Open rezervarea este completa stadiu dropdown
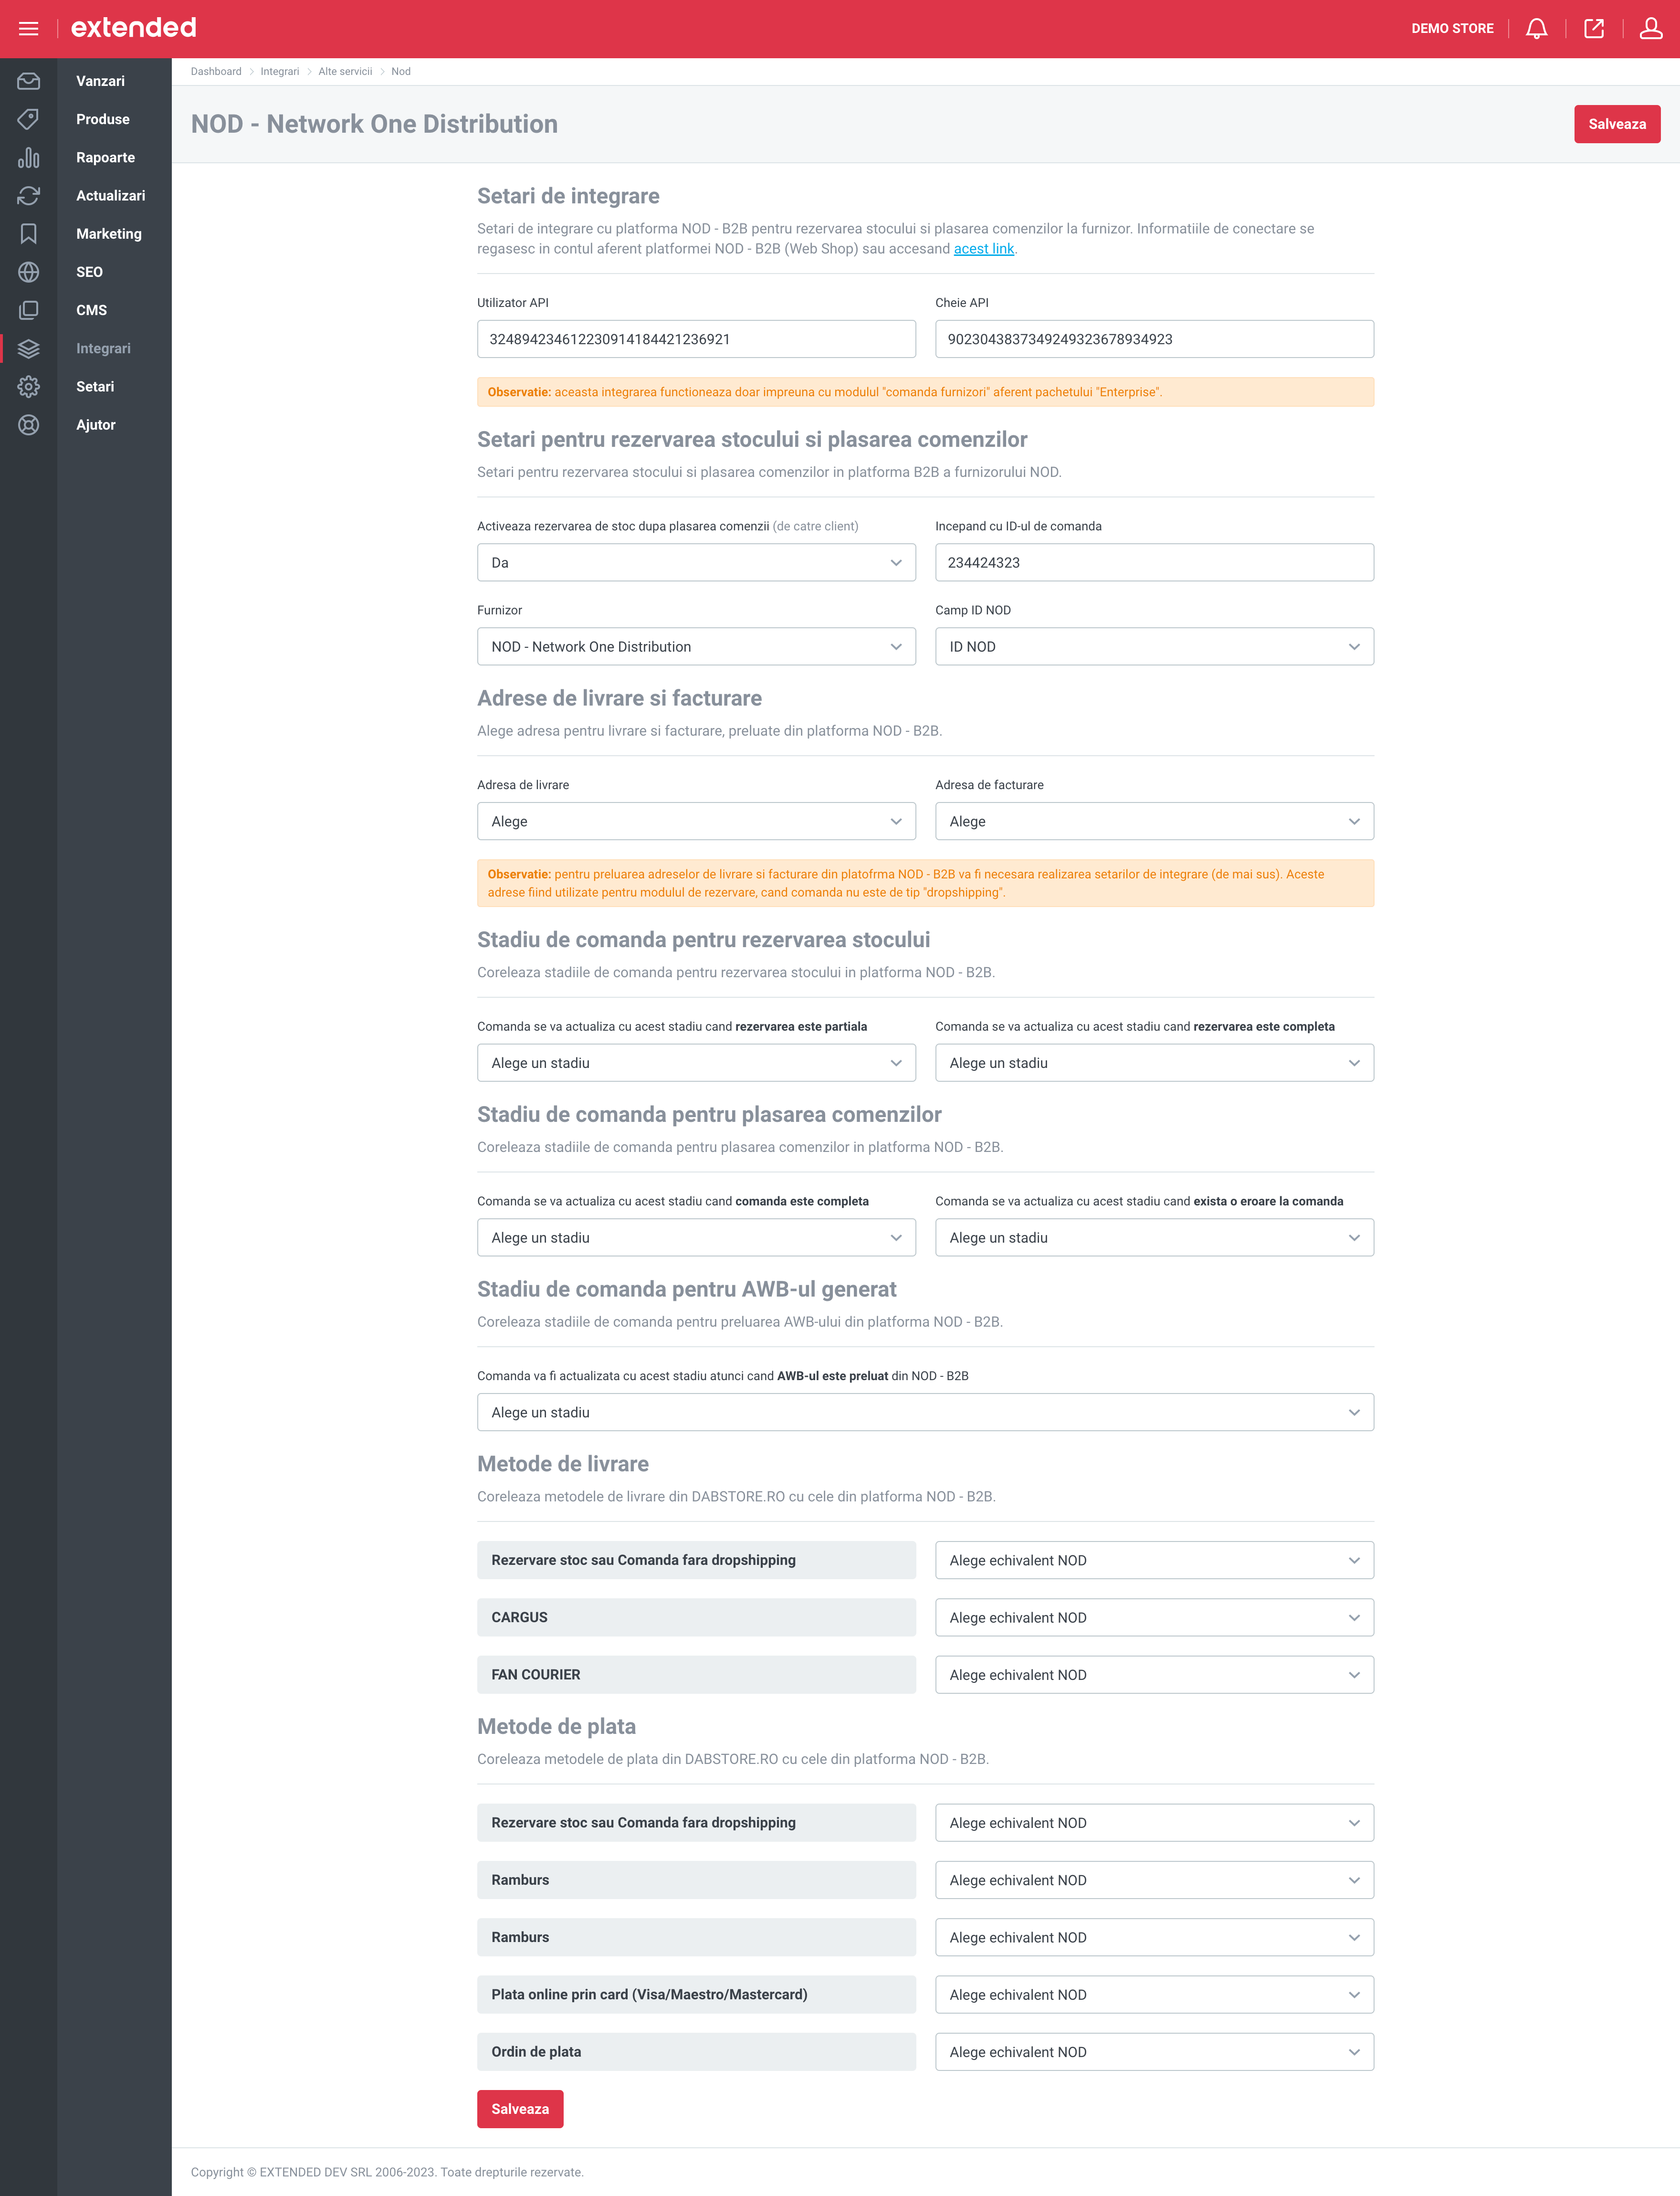 1154,1063
